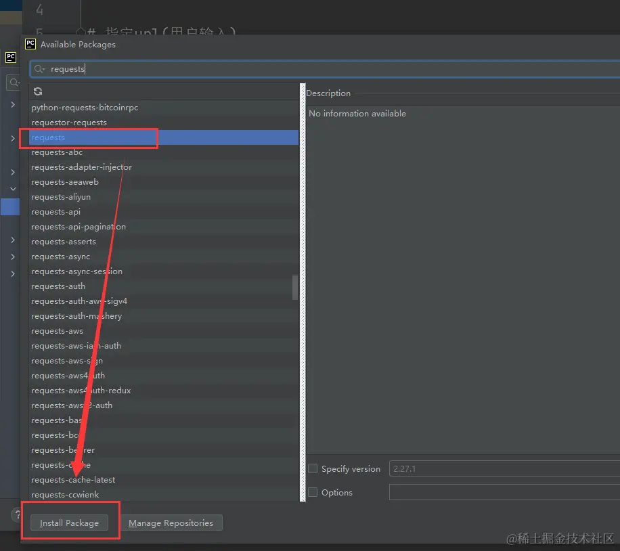Screen dimensions: 620x551
Task: Select requestor-requests package
Action: (x=164, y=123)
